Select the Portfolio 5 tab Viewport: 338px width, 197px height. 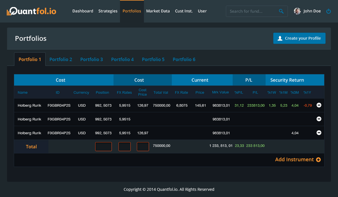tap(153, 59)
